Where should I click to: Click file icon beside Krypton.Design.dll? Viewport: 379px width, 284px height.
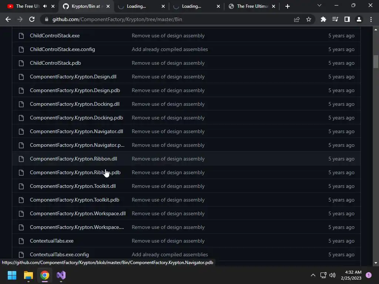tap(21, 77)
